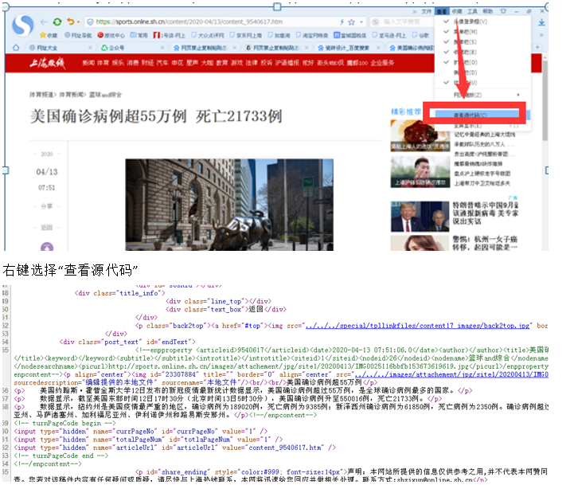Open the Trump news thumbnail
The image size is (574, 485).
(x=420, y=217)
